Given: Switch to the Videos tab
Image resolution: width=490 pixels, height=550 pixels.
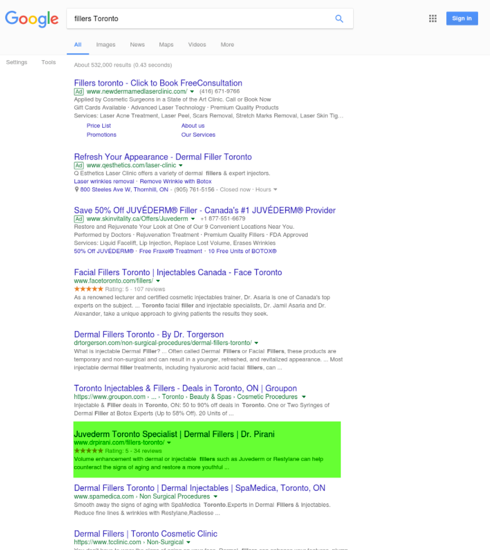Looking at the screenshot, I should (x=197, y=45).
